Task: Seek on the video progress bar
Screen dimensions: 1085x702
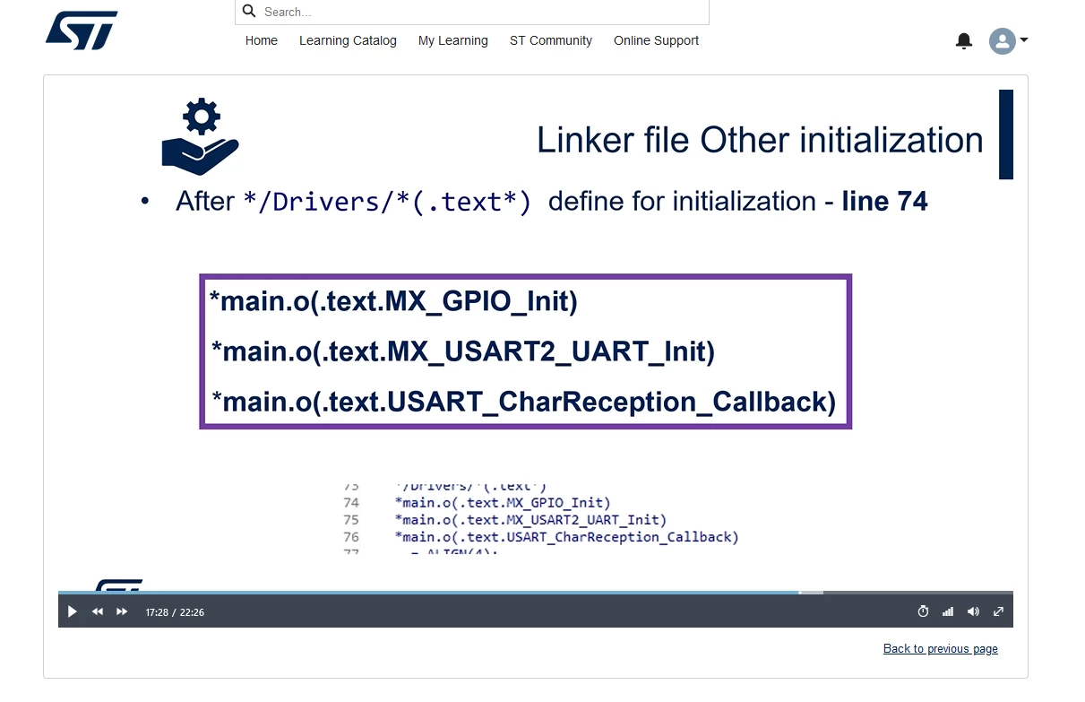Action: (x=536, y=593)
